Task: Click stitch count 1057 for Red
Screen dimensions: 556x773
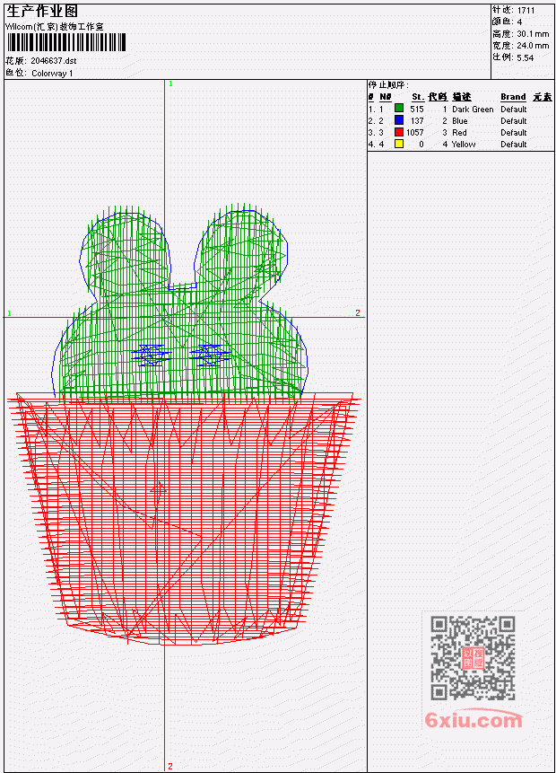Action: point(414,133)
